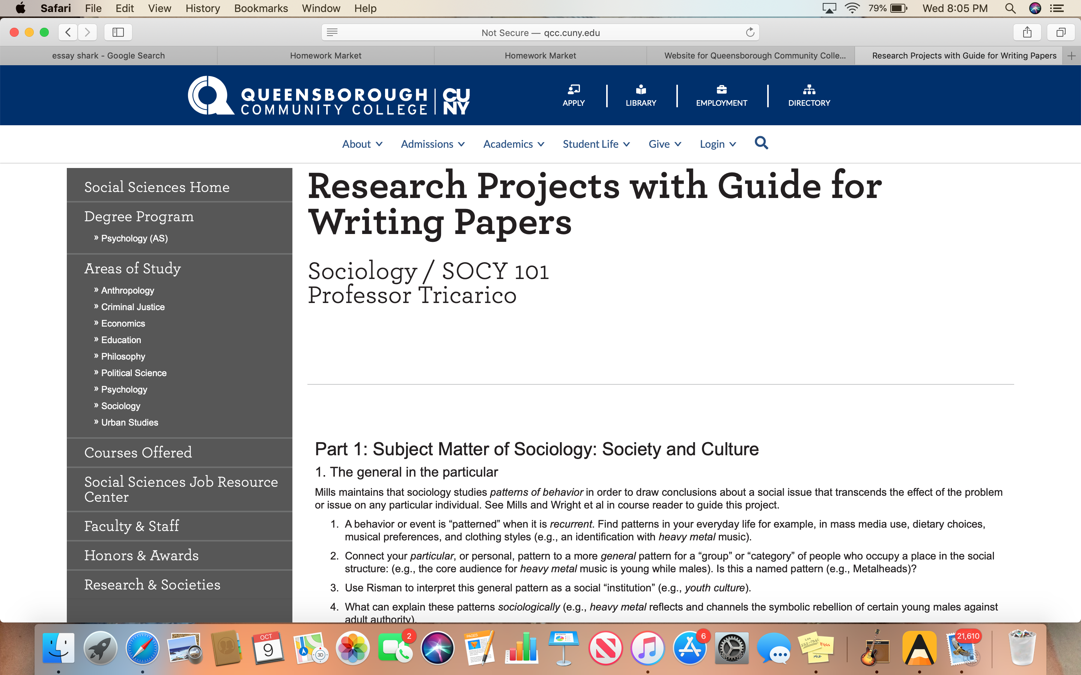Open Launchpad from the dock
This screenshot has width=1081, height=675.
[101, 648]
